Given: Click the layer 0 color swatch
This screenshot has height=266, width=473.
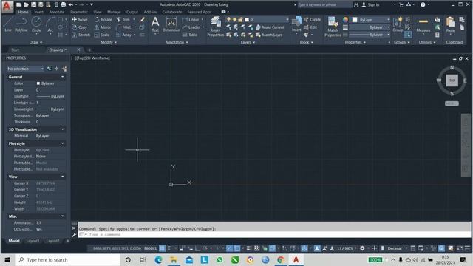Looking at the screenshot, I should pos(247,20).
